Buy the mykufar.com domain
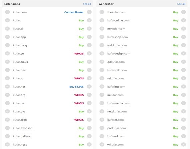190x149 pixels. click(176, 29)
